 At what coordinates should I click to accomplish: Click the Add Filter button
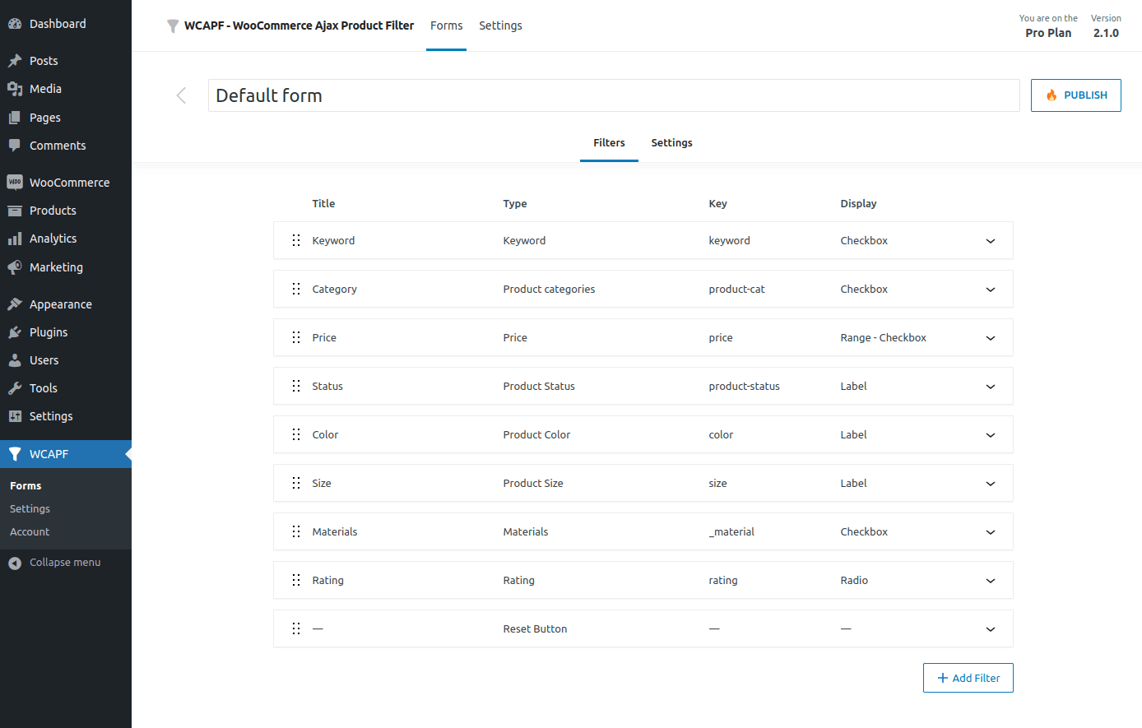tap(968, 678)
